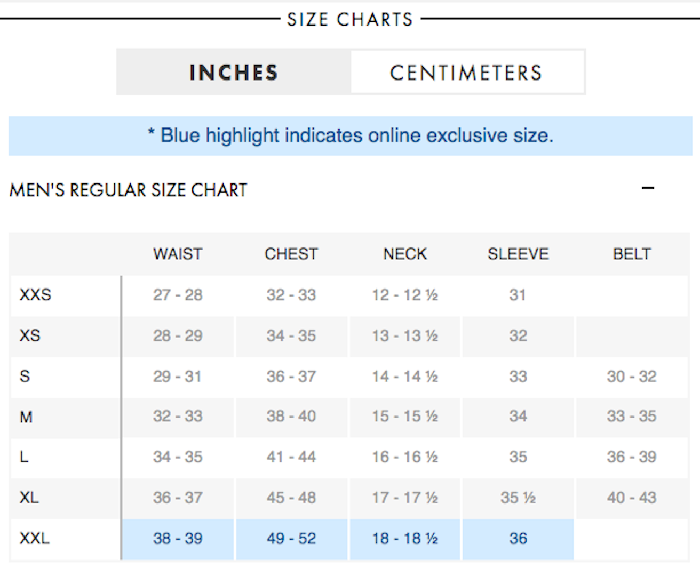Viewport: 700px width, 576px height.
Task: Click the Size Charts title
Action: [x=350, y=20]
